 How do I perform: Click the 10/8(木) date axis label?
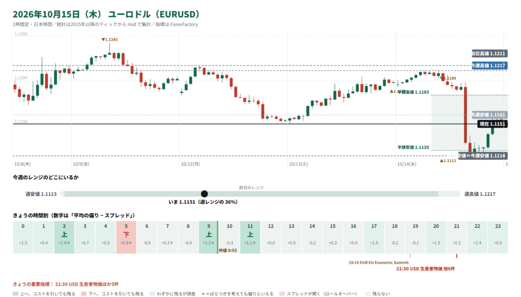point(22,164)
